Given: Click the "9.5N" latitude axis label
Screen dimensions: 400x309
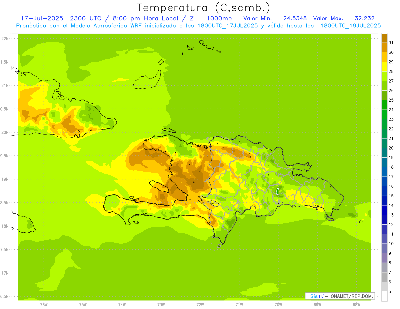Looking at the screenshot, I should 4,156.
